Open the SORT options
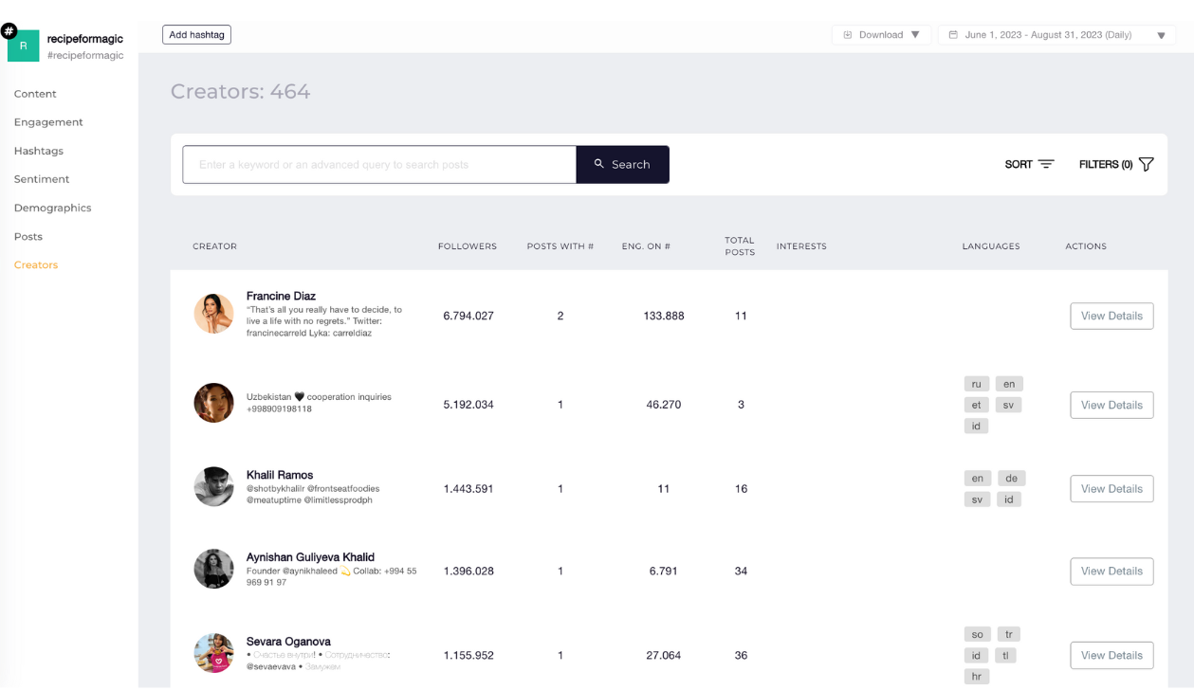Viewport: 1194px width, 690px height. point(1029,164)
